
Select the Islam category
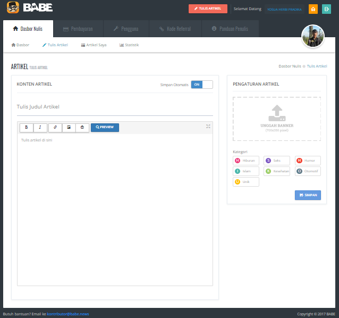pyautogui.click(x=246, y=171)
